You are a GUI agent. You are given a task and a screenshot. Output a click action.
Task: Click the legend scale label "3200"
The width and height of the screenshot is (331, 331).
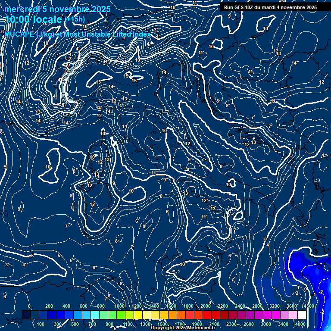[275, 306]
